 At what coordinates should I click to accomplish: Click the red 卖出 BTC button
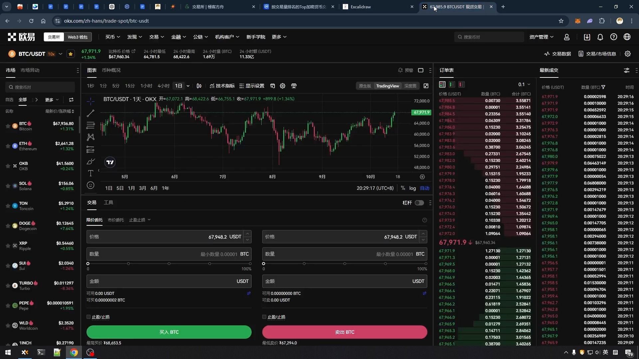click(345, 332)
